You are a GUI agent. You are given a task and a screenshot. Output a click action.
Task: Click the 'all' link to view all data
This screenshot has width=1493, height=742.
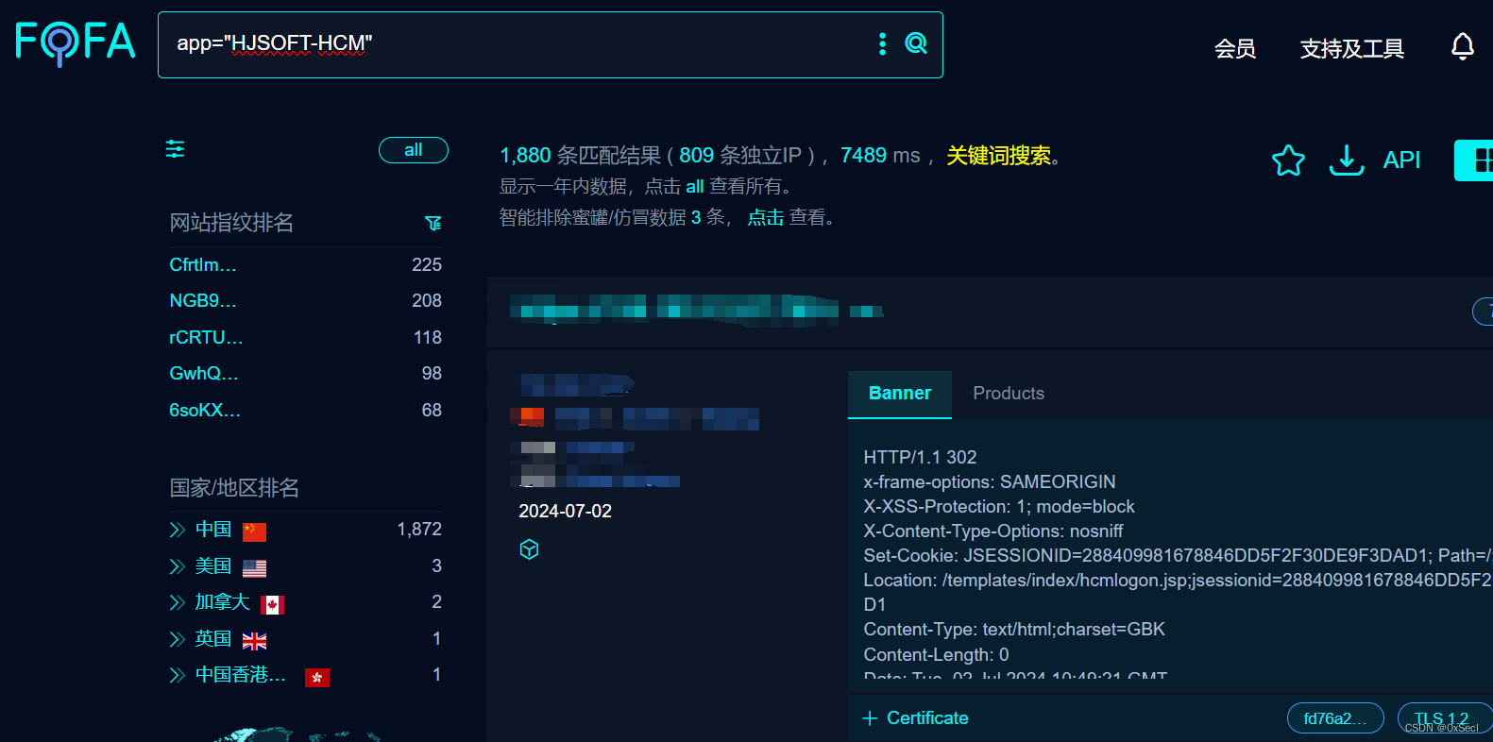[695, 186]
